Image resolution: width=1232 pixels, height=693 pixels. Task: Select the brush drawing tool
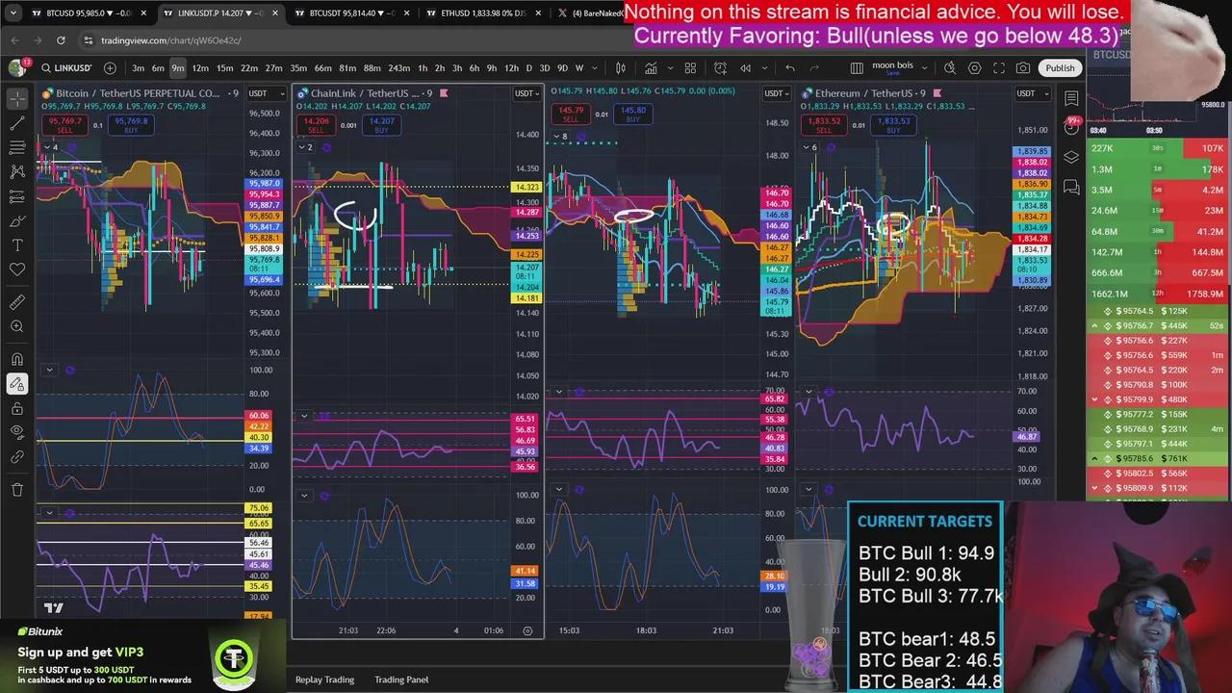(17, 220)
